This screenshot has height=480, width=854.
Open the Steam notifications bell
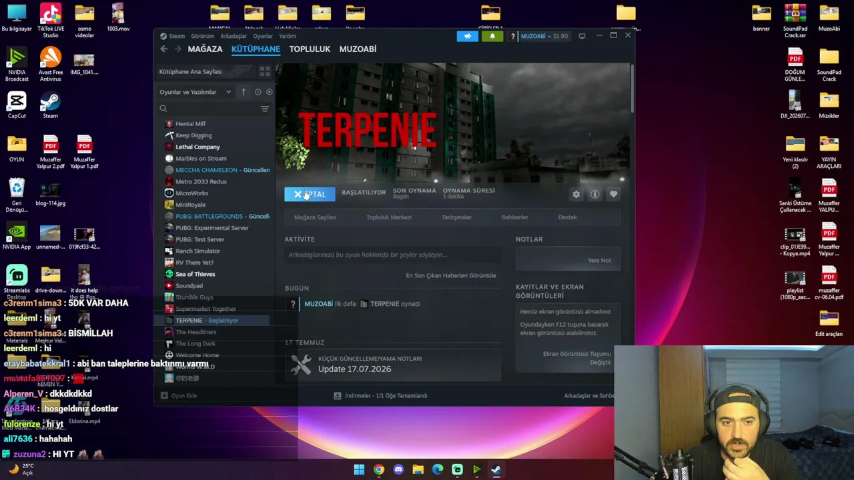[492, 36]
